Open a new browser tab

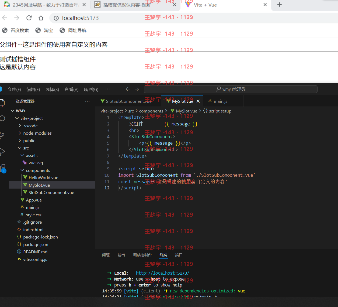tap(280, 5)
